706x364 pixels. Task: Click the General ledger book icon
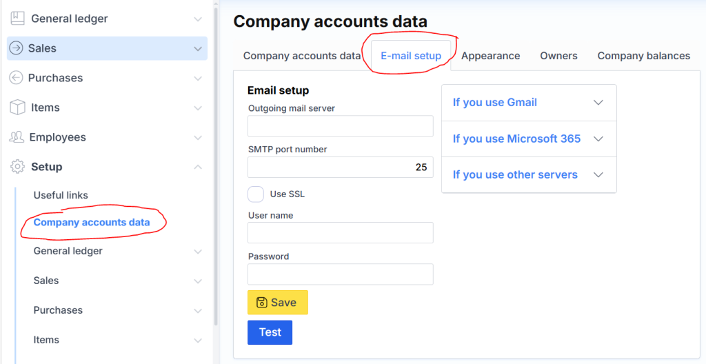pyautogui.click(x=18, y=19)
